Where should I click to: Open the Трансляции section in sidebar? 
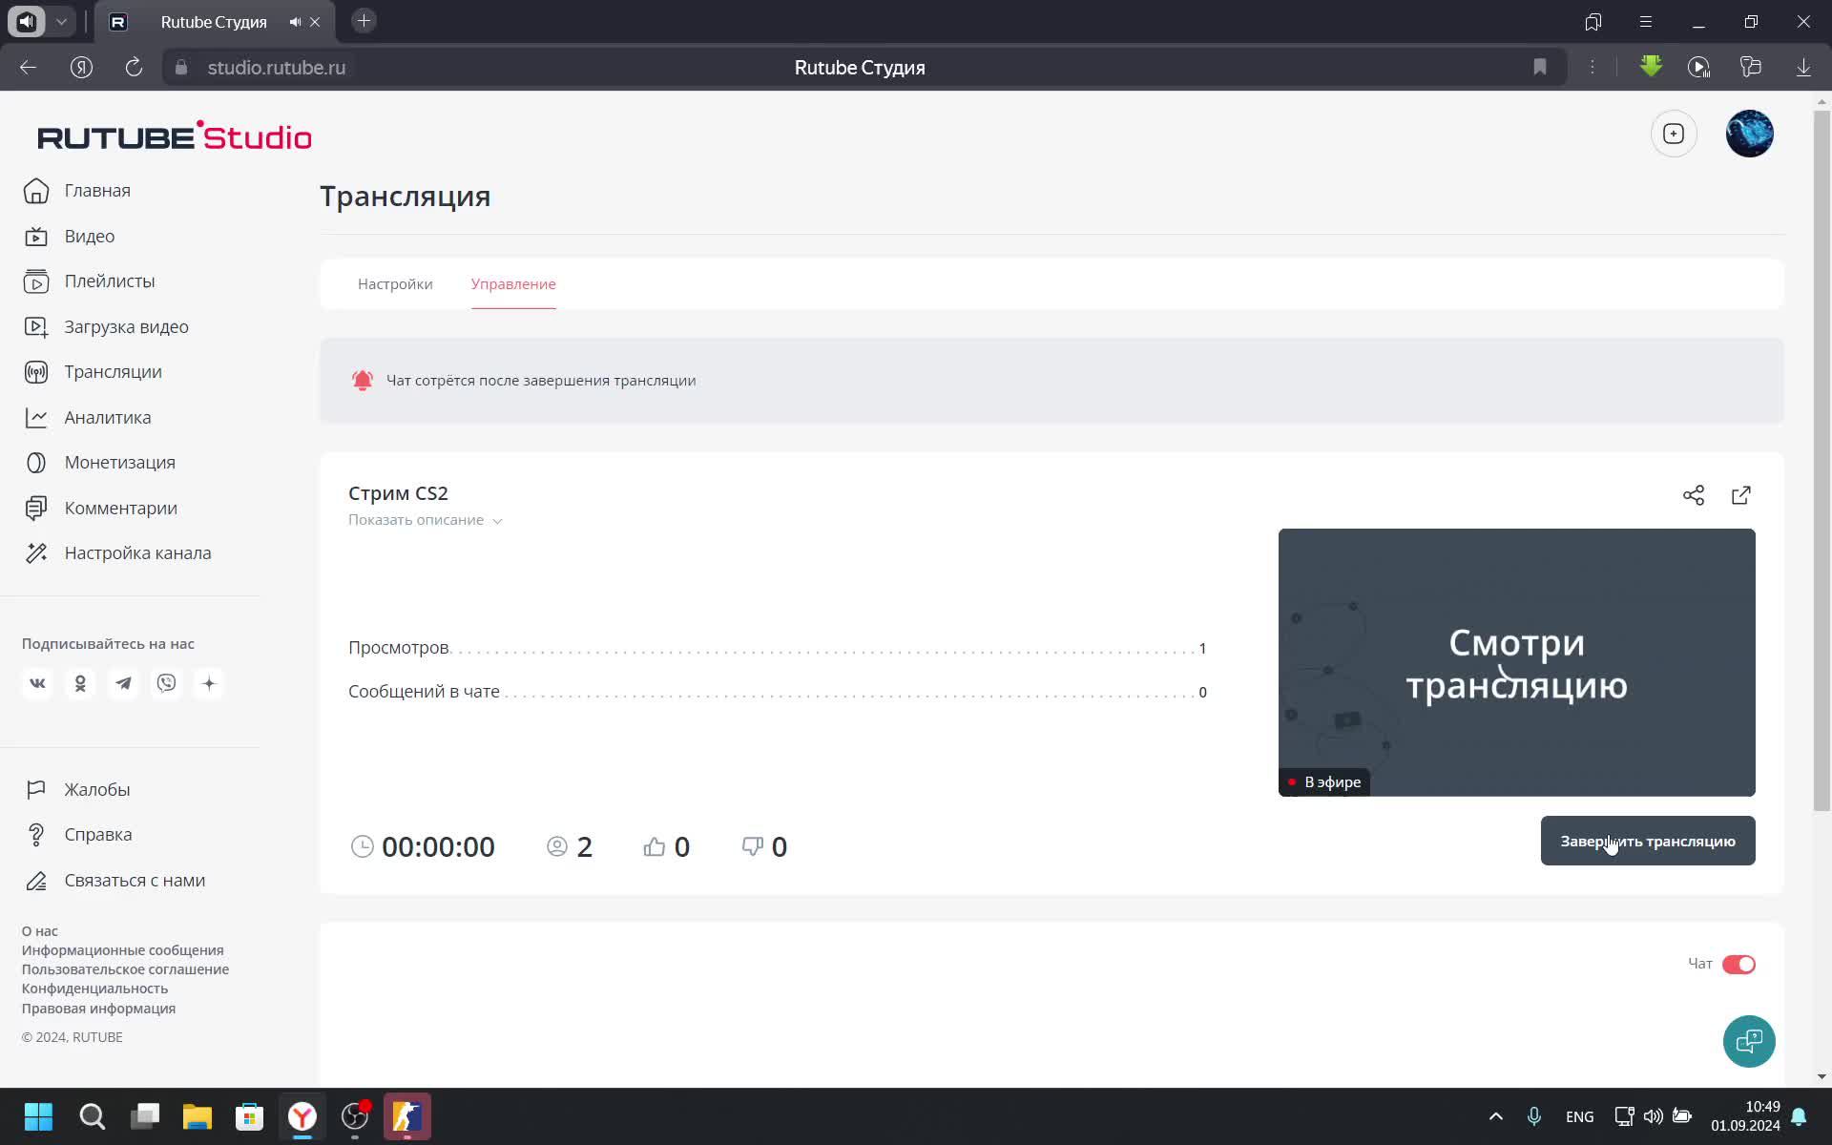coord(113,371)
